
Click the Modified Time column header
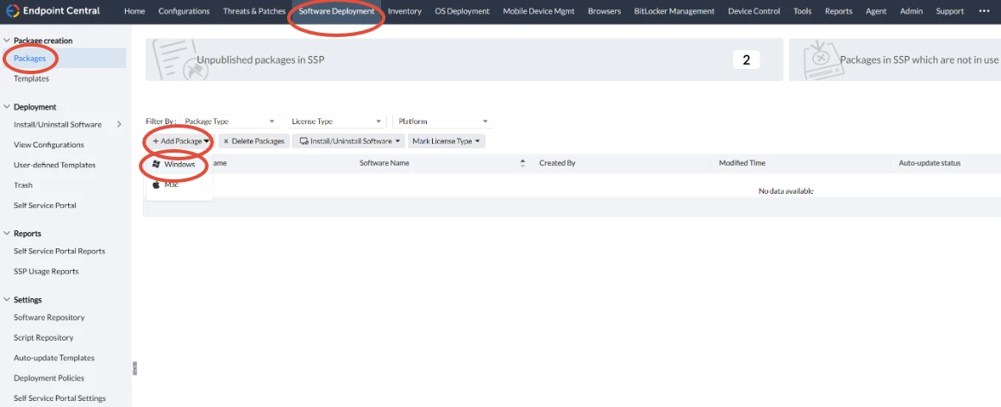pyautogui.click(x=741, y=163)
